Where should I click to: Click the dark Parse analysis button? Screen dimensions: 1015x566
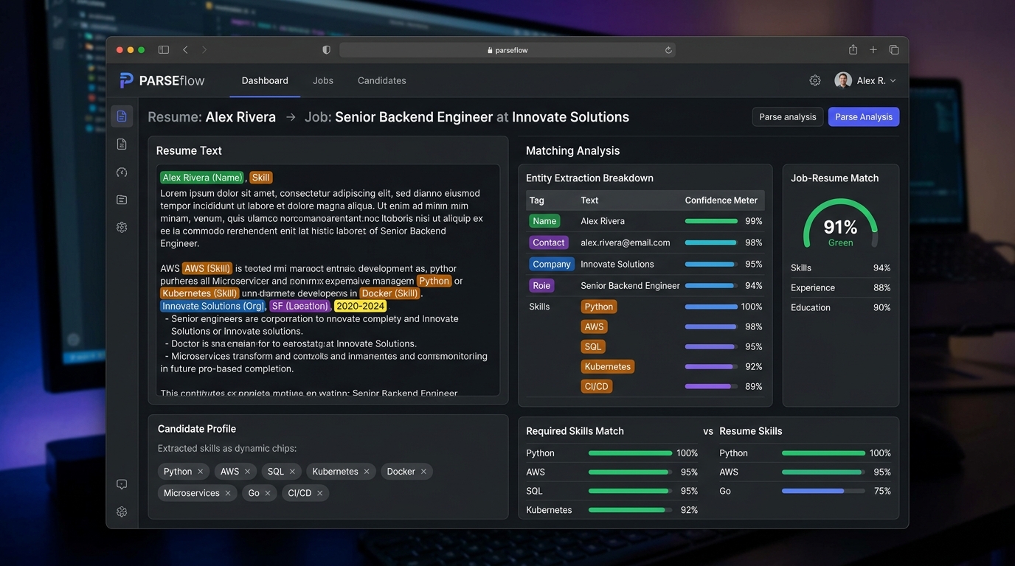point(788,116)
